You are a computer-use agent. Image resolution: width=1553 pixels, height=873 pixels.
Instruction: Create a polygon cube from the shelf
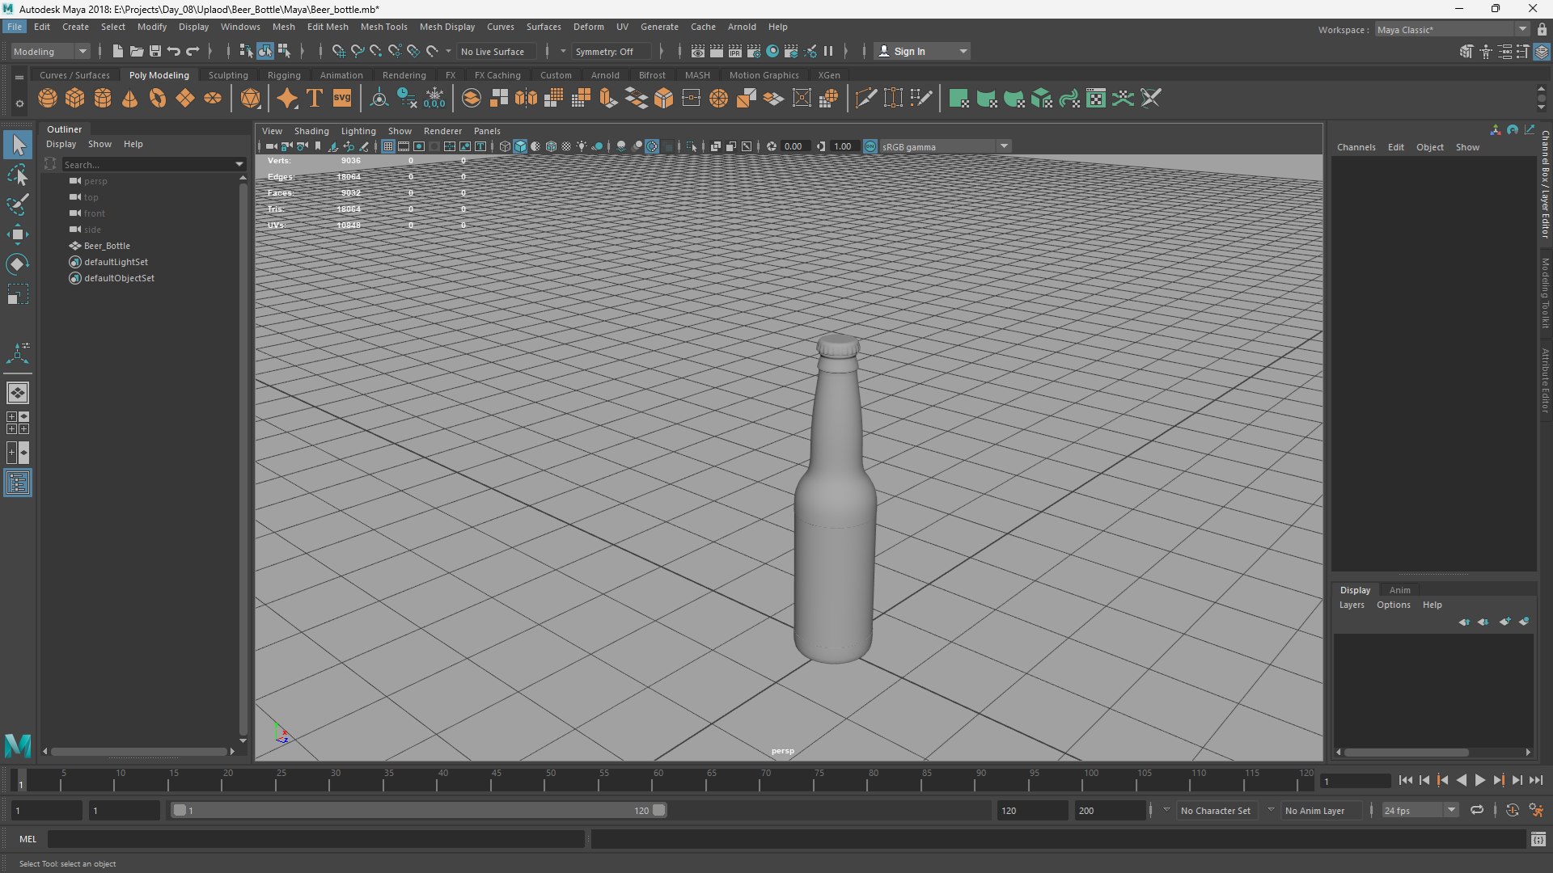coord(75,99)
